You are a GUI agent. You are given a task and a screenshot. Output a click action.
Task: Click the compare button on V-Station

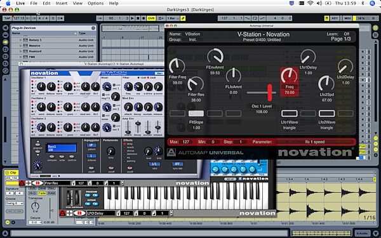[52, 157]
